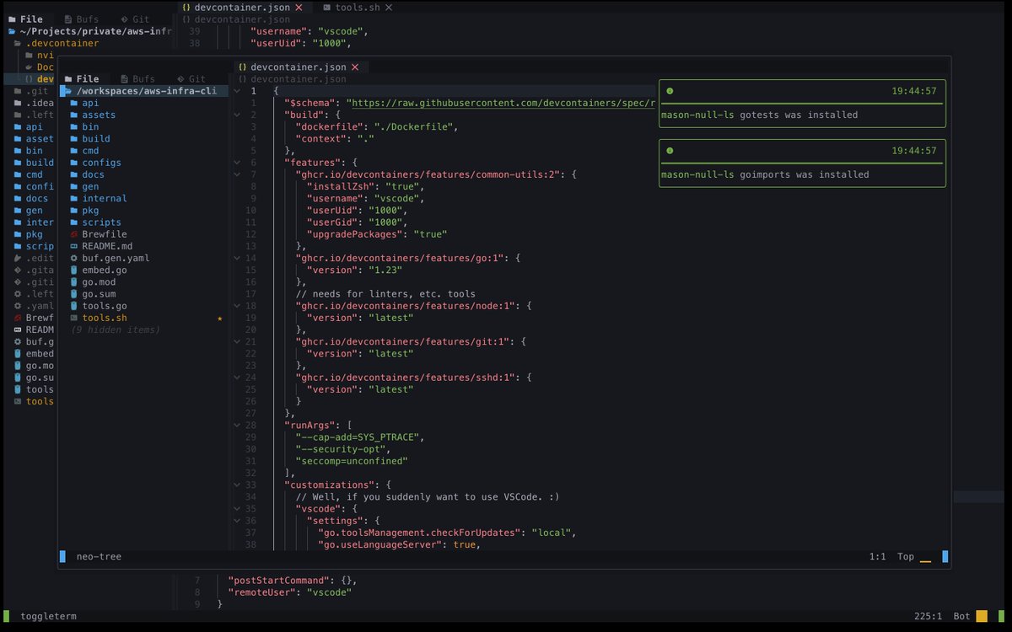Click the terminal icon beside tools.sh in floating tree
The height and width of the screenshot is (632, 1012).
pyautogui.click(x=74, y=318)
